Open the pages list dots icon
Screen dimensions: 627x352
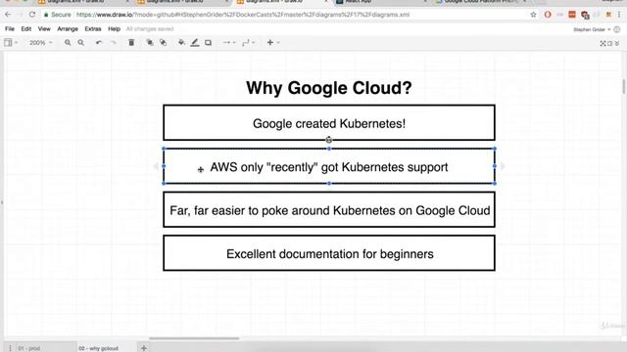point(10,348)
